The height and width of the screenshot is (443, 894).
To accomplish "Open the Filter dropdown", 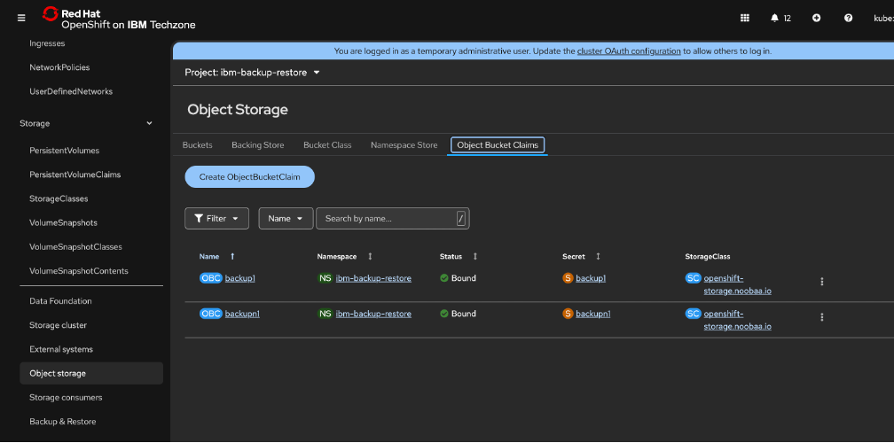I will pyautogui.click(x=217, y=218).
